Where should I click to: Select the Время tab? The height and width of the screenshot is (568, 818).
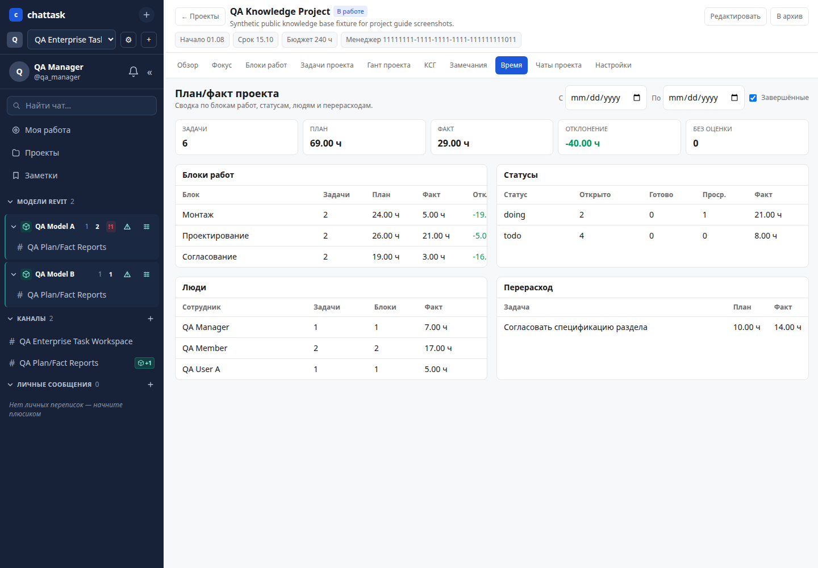tap(511, 65)
